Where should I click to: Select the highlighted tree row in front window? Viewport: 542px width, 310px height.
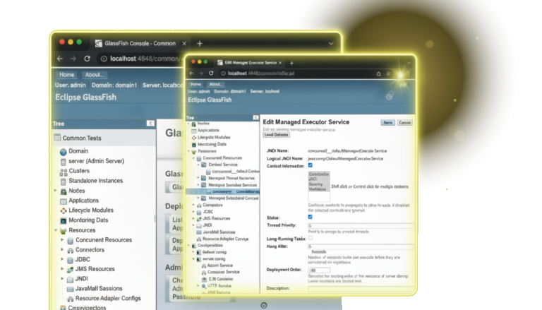click(x=223, y=191)
